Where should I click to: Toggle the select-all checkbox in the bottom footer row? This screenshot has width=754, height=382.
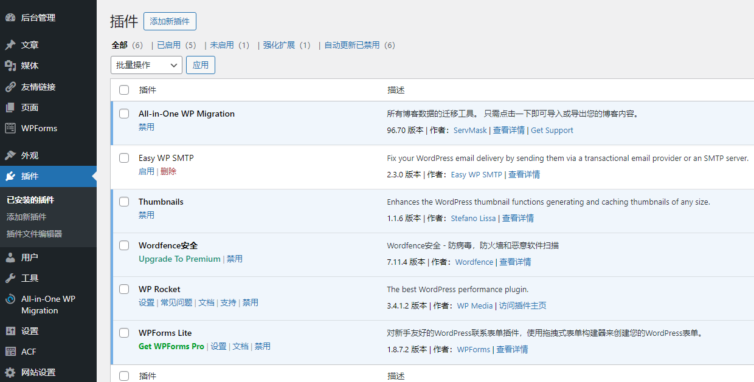(x=124, y=376)
